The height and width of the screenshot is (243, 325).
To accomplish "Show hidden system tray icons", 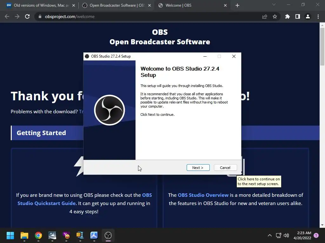I will point(270,235).
